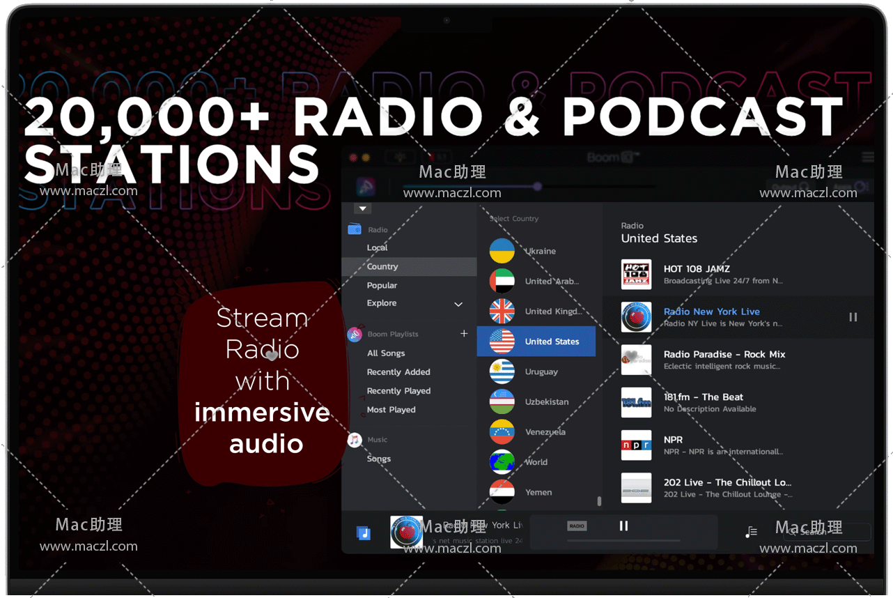Play Radio Paradise - Rock Mix station
The width and height of the screenshot is (893, 598).
(x=724, y=359)
